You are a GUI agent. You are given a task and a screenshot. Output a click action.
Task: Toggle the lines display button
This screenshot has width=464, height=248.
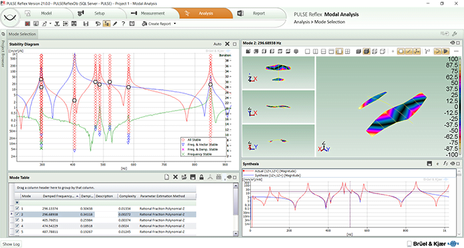coord(409,52)
